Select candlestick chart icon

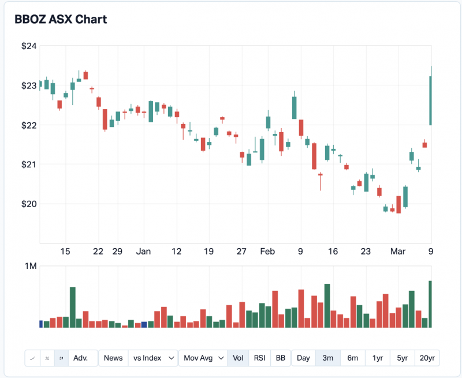[x=61, y=358]
